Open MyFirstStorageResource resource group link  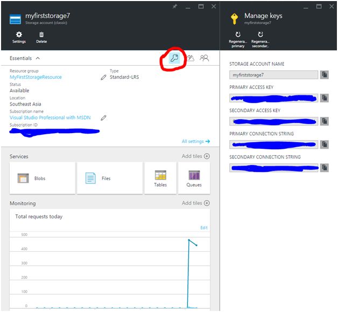click(x=36, y=77)
